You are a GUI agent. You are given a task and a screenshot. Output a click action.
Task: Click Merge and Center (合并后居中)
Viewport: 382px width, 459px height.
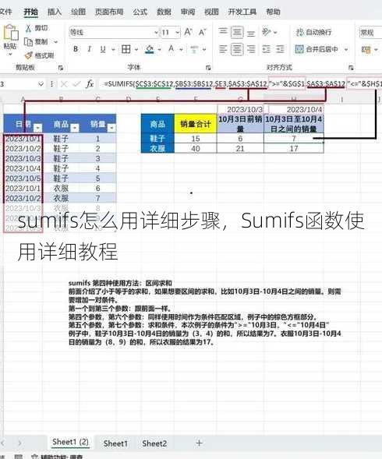click(x=317, y=49)
